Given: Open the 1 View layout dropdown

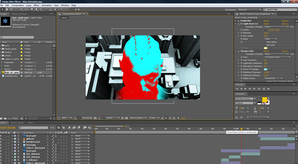Looking at the screenshot, I should [x=154, y=118].
